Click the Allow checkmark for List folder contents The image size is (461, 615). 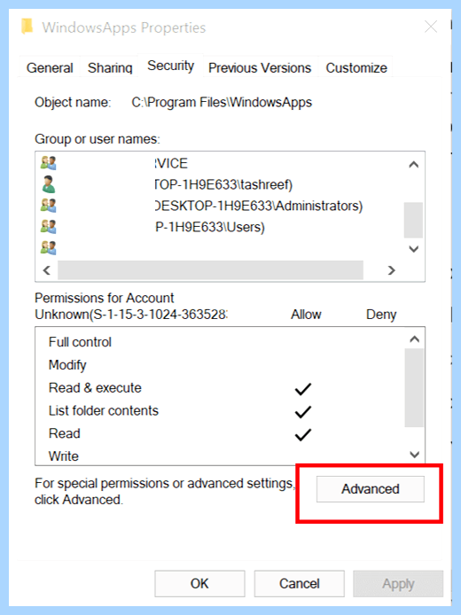303,412
